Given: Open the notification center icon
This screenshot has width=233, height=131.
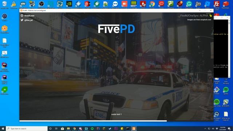Looking at the screenshot, I should pyautogui.click(x=229, y=128).
